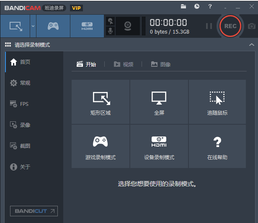Screen dimensions: 258x223
Task: Choose the 矩形区域 recording tile
Action: [x=101, y=102]
